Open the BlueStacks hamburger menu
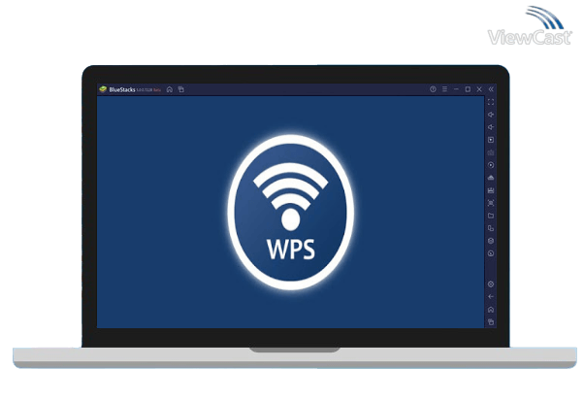The width and height of the screenshot is (584, 402). (444, 89)
